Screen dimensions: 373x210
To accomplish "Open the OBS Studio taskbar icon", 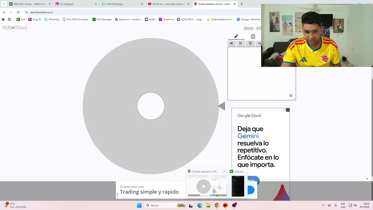I will point(234,205).
